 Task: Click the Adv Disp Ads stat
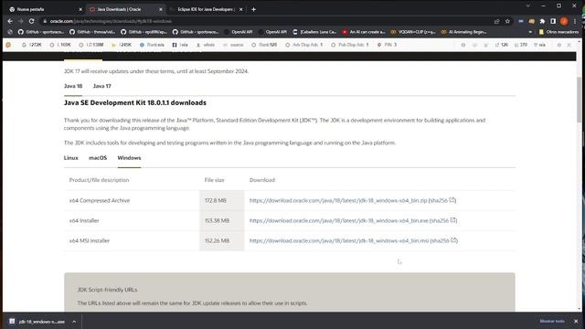(304, 45)
